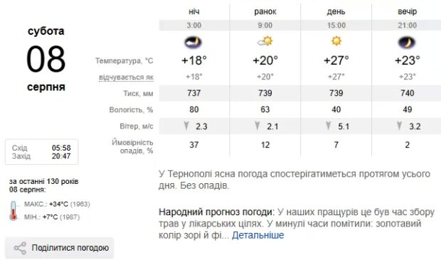Click the wind direction arrow for 21:00
The height and width of the screenshot is (267, 441).
point(399,126)
